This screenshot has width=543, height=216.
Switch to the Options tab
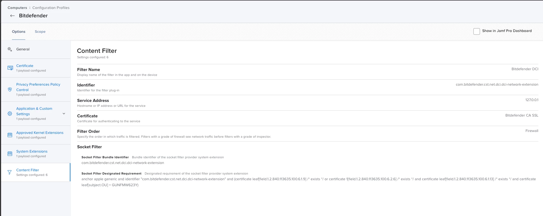[18, 32]
